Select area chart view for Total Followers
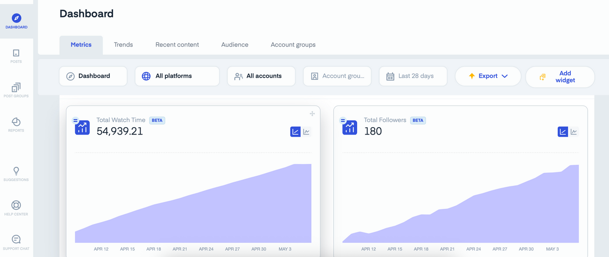The width and height of the screenshot is (609, 257). click(x=563, y=132)
